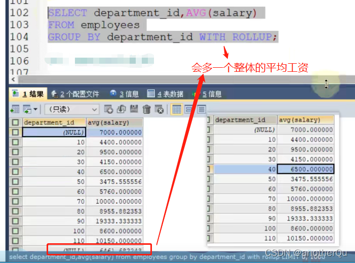This screenshot has width=355, height=263.
Task: Check the row for department 50
Action: click(x=15, y=182)
